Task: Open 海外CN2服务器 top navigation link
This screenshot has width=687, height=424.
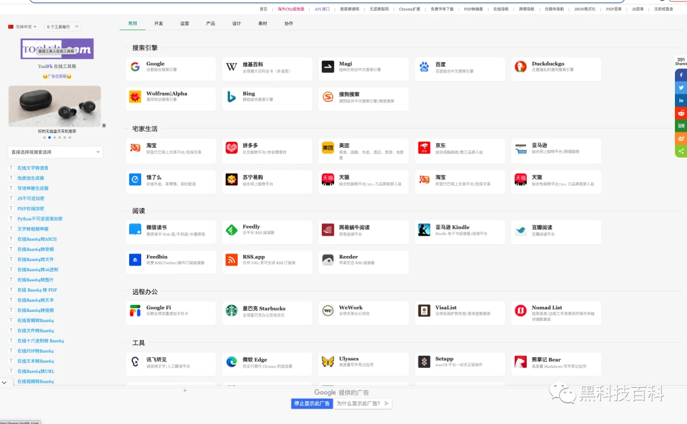Action: tap(291, 9)
